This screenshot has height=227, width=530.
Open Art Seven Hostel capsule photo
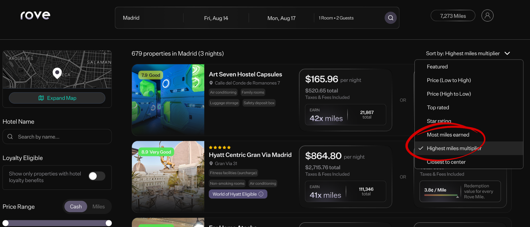(168, 100)
